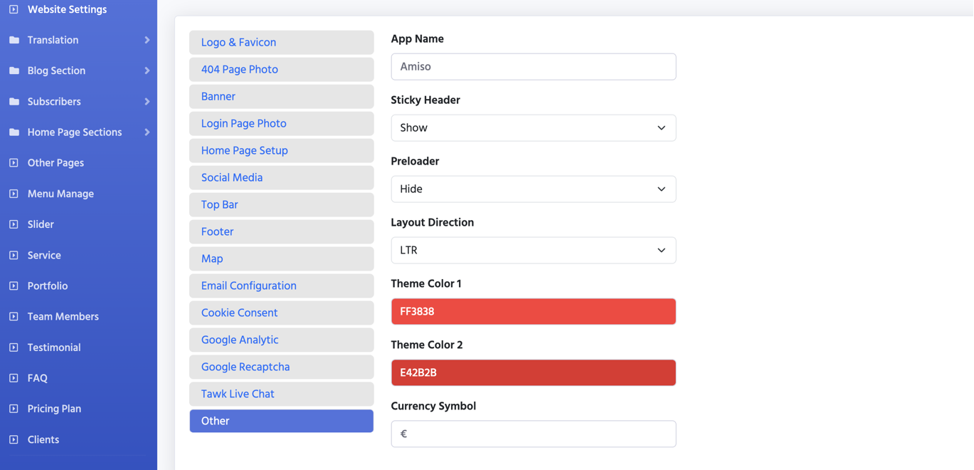974x470 pixels.
Task: Click the Slider sidebar icon
Action: 14,224
